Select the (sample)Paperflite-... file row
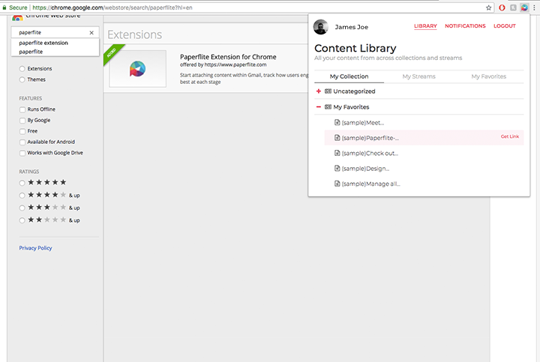 point(424,138)
